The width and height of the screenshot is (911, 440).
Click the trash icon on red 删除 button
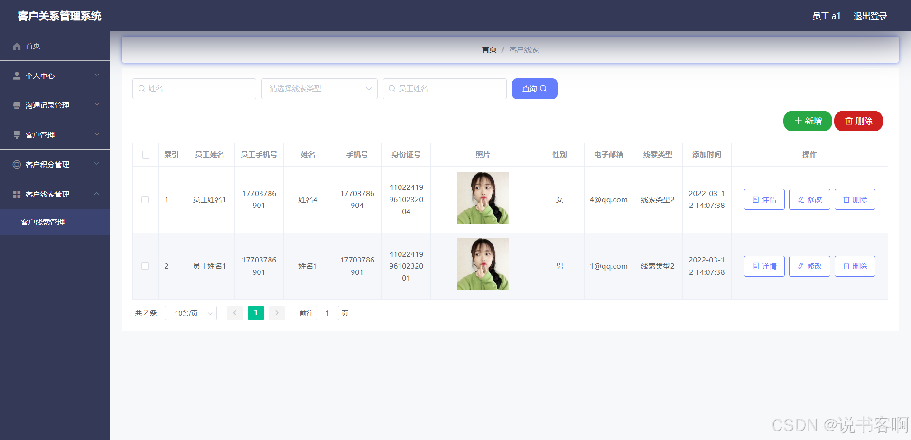849,121
